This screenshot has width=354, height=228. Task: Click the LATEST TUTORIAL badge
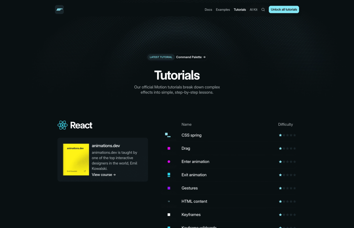coord(161,57)
